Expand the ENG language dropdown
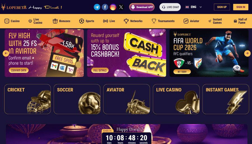The height and width of the screenshot is (144, 252). click(x=193, y=7)
